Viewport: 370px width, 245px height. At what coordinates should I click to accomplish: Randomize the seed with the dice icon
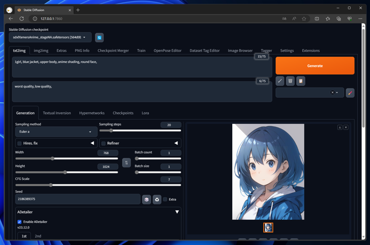tap(147, 199)
